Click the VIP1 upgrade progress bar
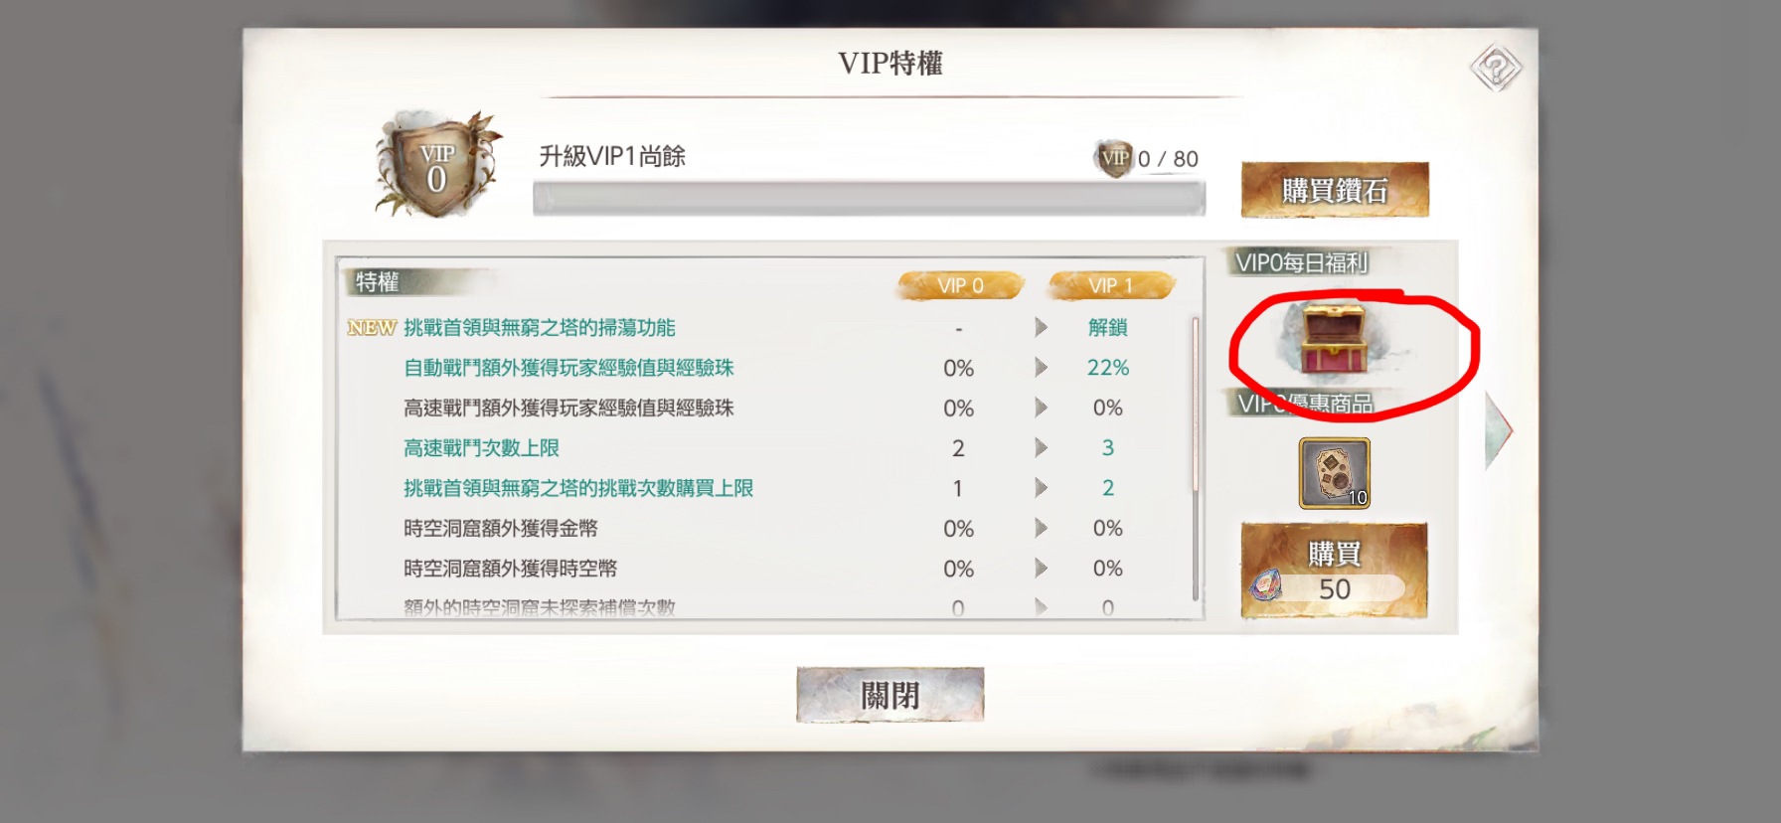1781x823 pixels. [869, 198]
